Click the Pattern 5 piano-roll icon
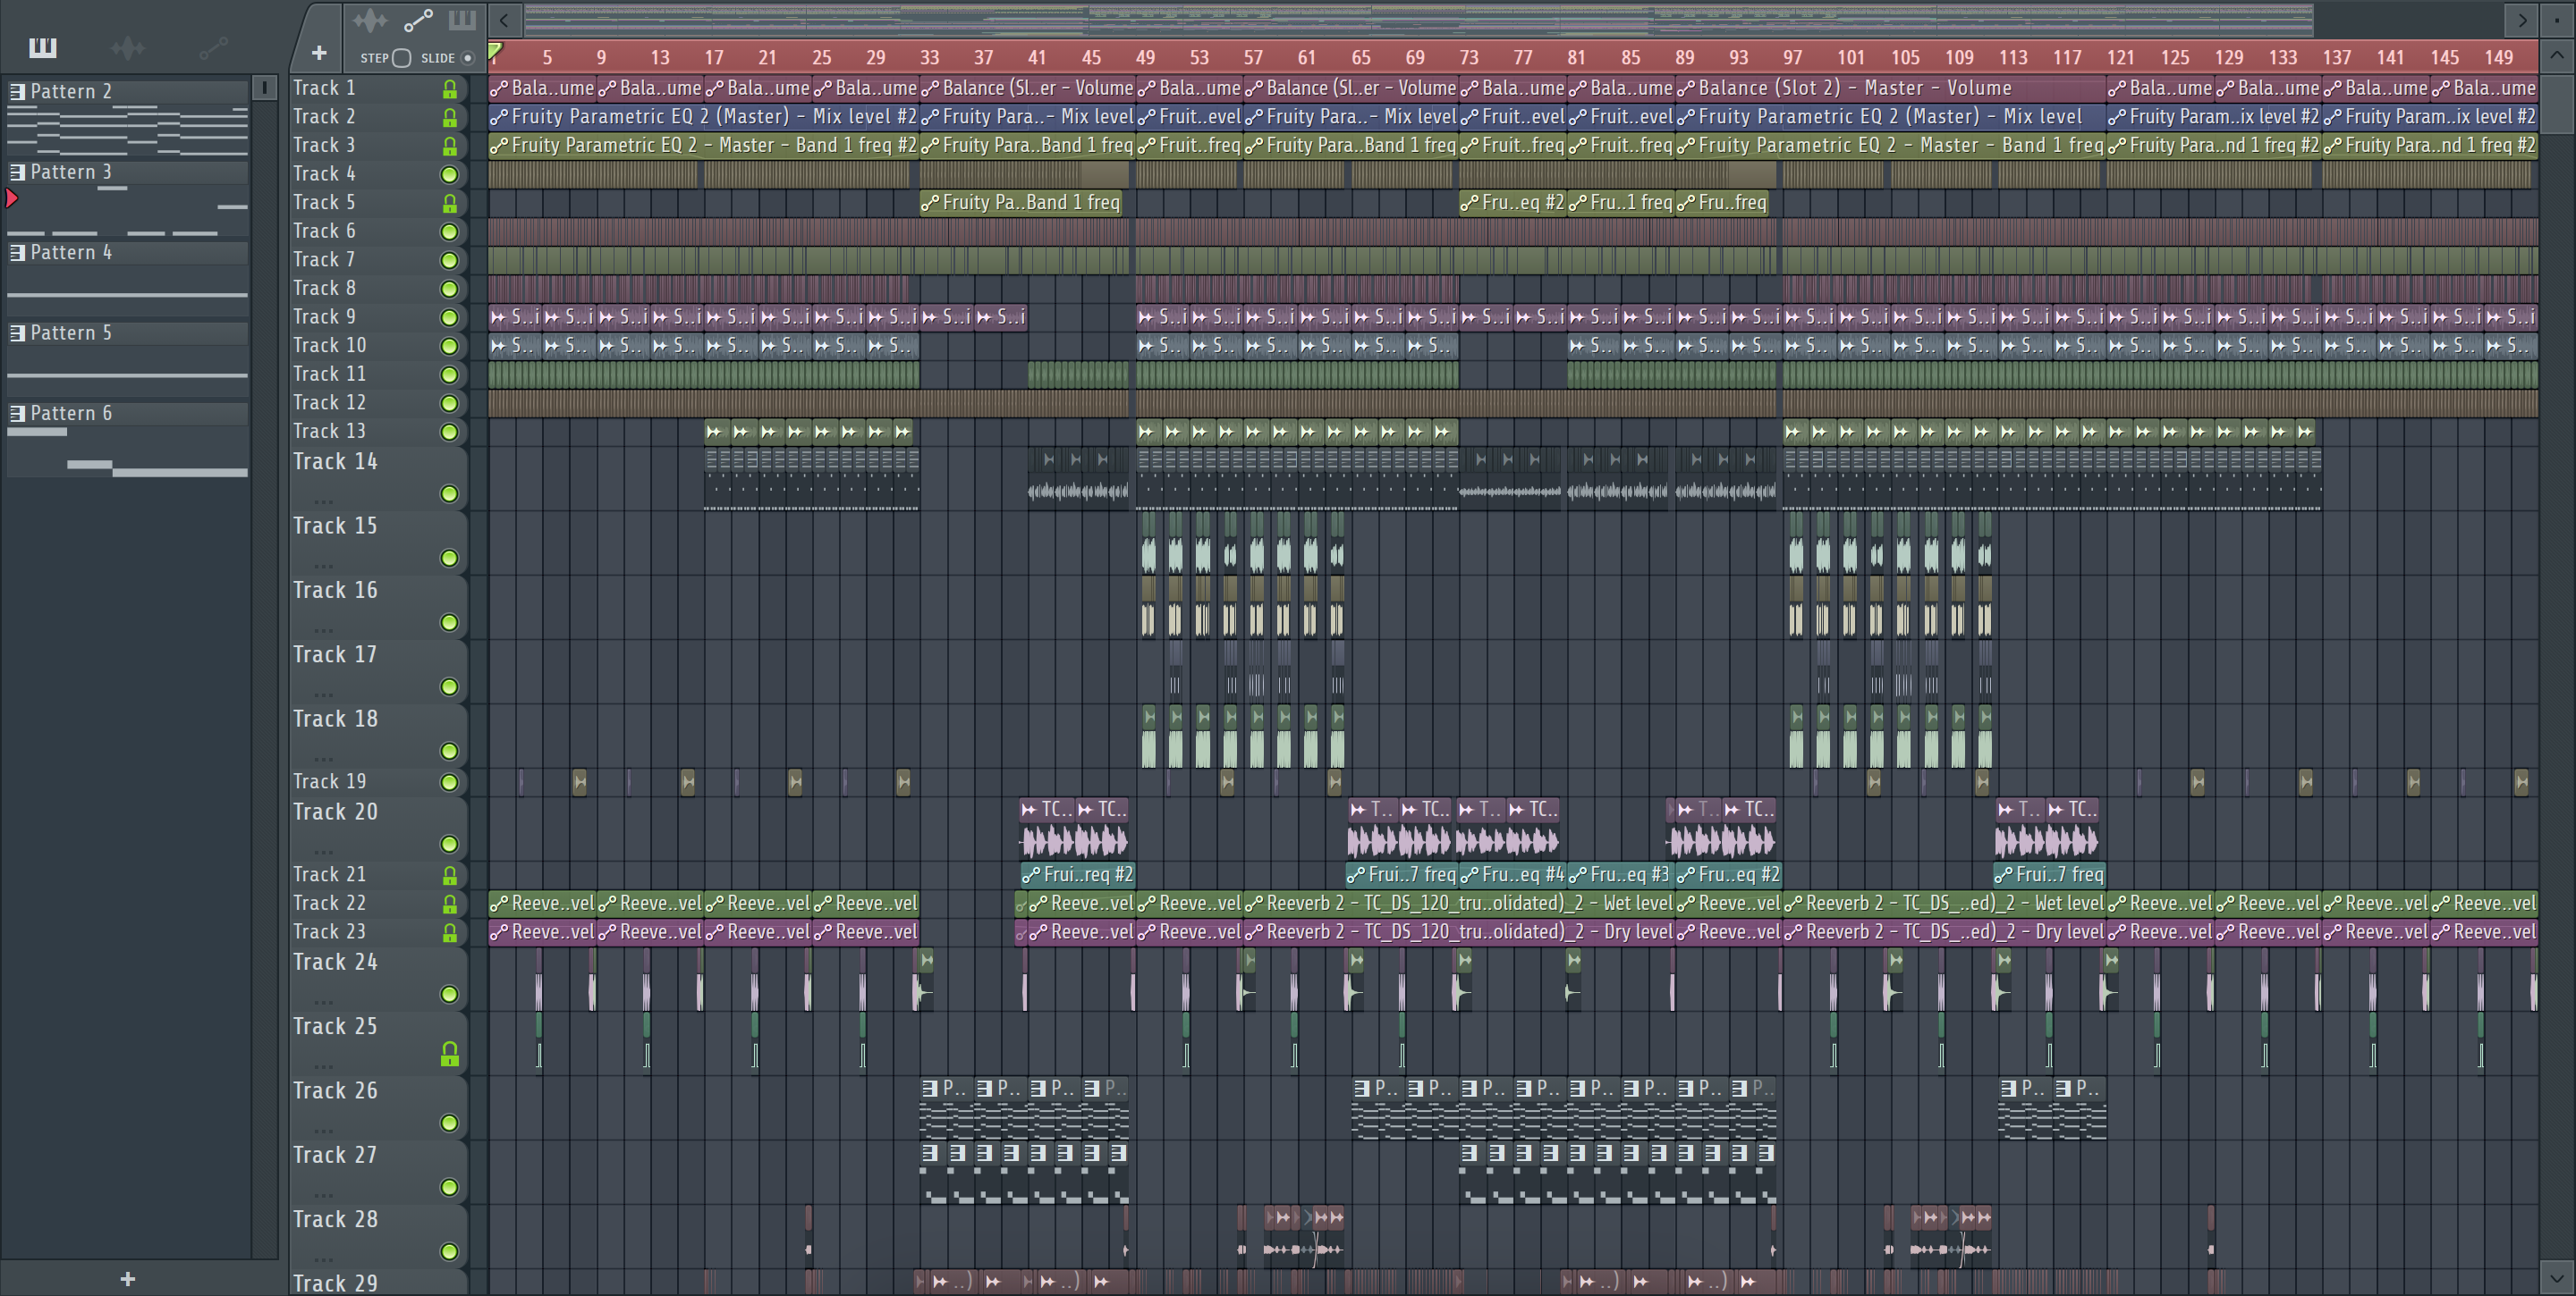 point(17,332)
